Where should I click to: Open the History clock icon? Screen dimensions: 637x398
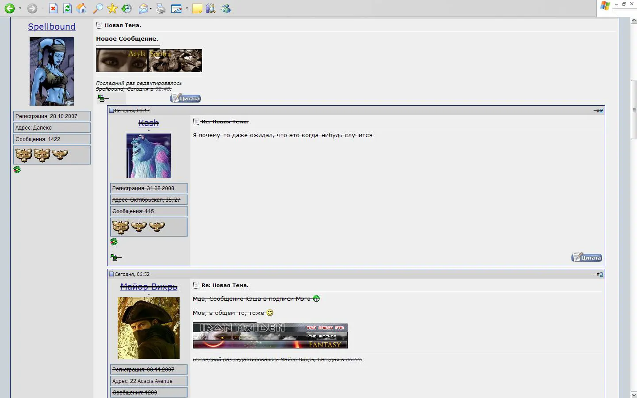click(x=127, y=8)
